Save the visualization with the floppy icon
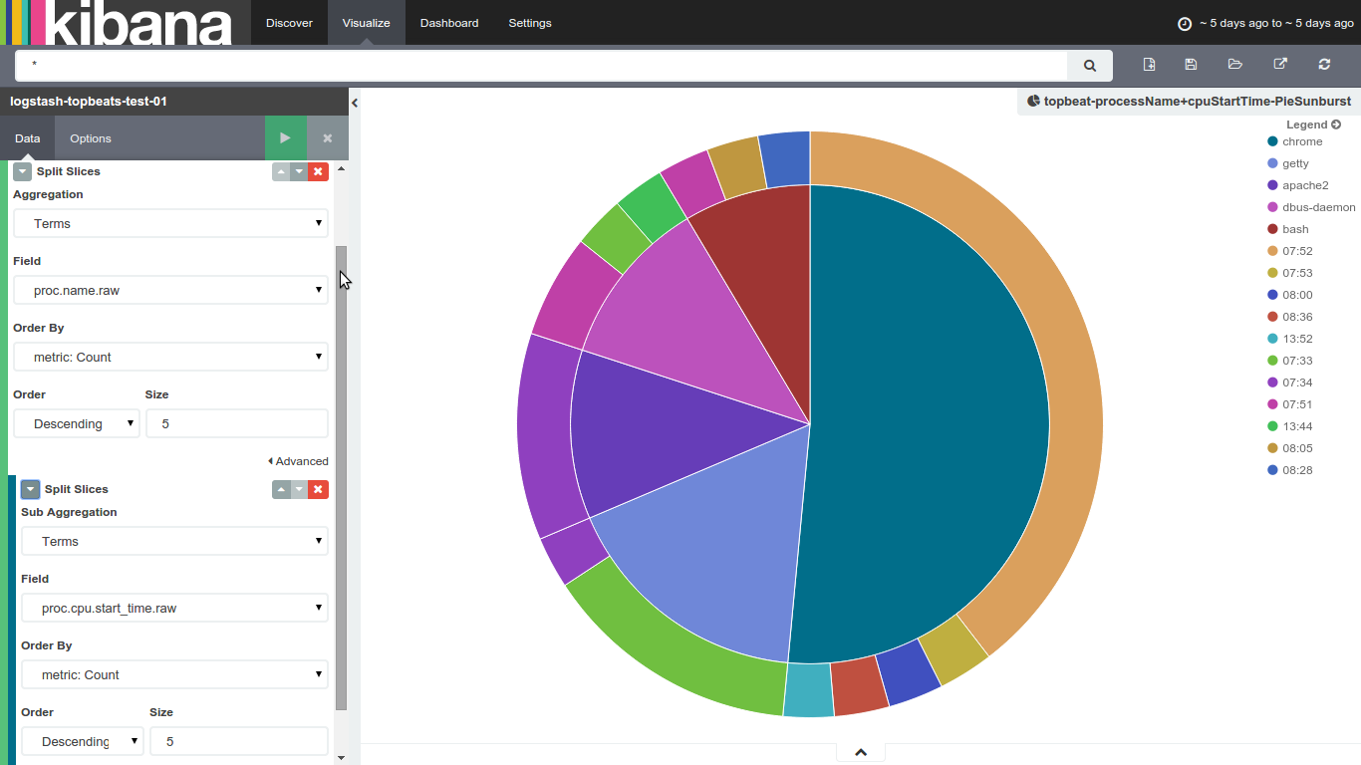This screenshot has width=1361, height=765. (x=1191, y=65)
